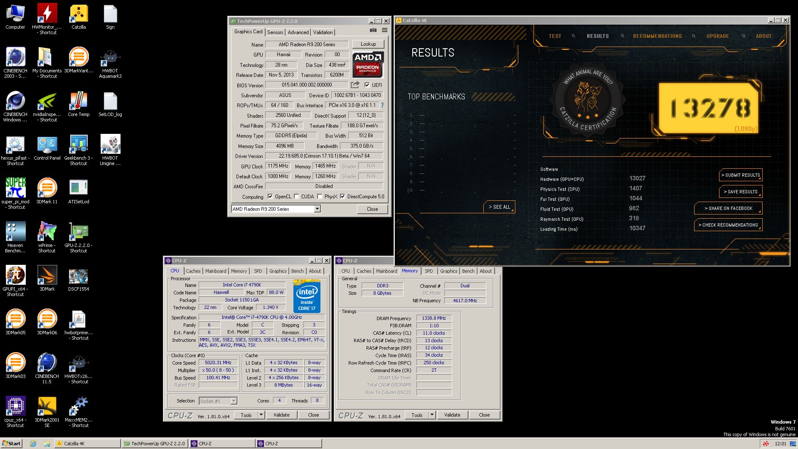The width and height of the screenshot is (798, 449).
Task: Toggle the PhysX checkbox
Action: coord(320,197)
